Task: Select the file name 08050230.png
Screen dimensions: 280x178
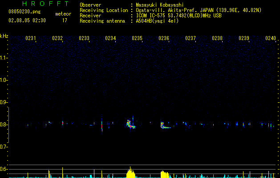Action: (x=24, y=12)
